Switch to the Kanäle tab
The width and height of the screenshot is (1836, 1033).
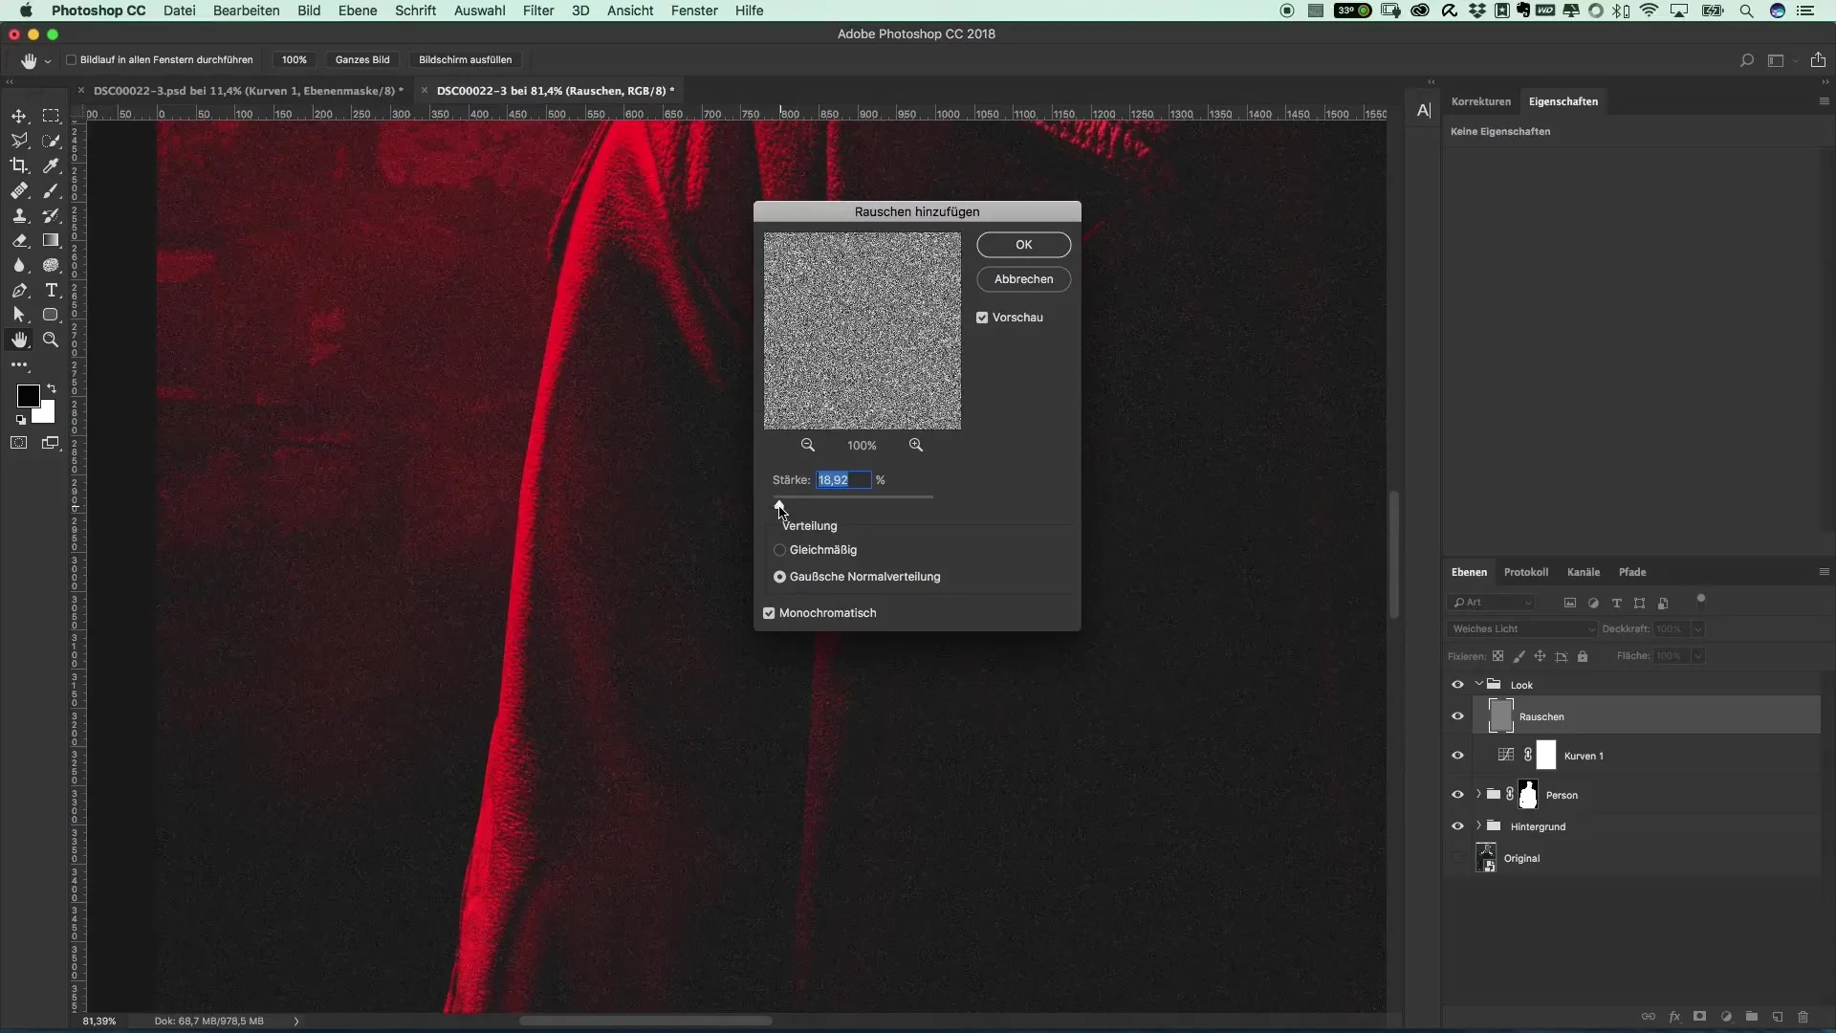pos(1584,572)
